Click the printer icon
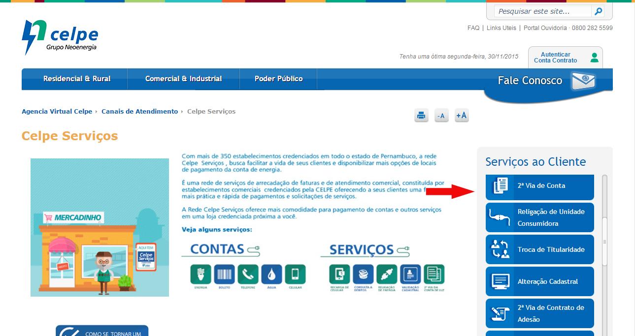Image resolution: width=635 pixels, height=336 pixels. [421, 116]
